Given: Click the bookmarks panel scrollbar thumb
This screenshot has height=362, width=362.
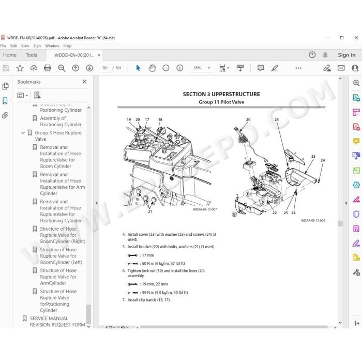Looking at the screenshot, I should point(88,314).
